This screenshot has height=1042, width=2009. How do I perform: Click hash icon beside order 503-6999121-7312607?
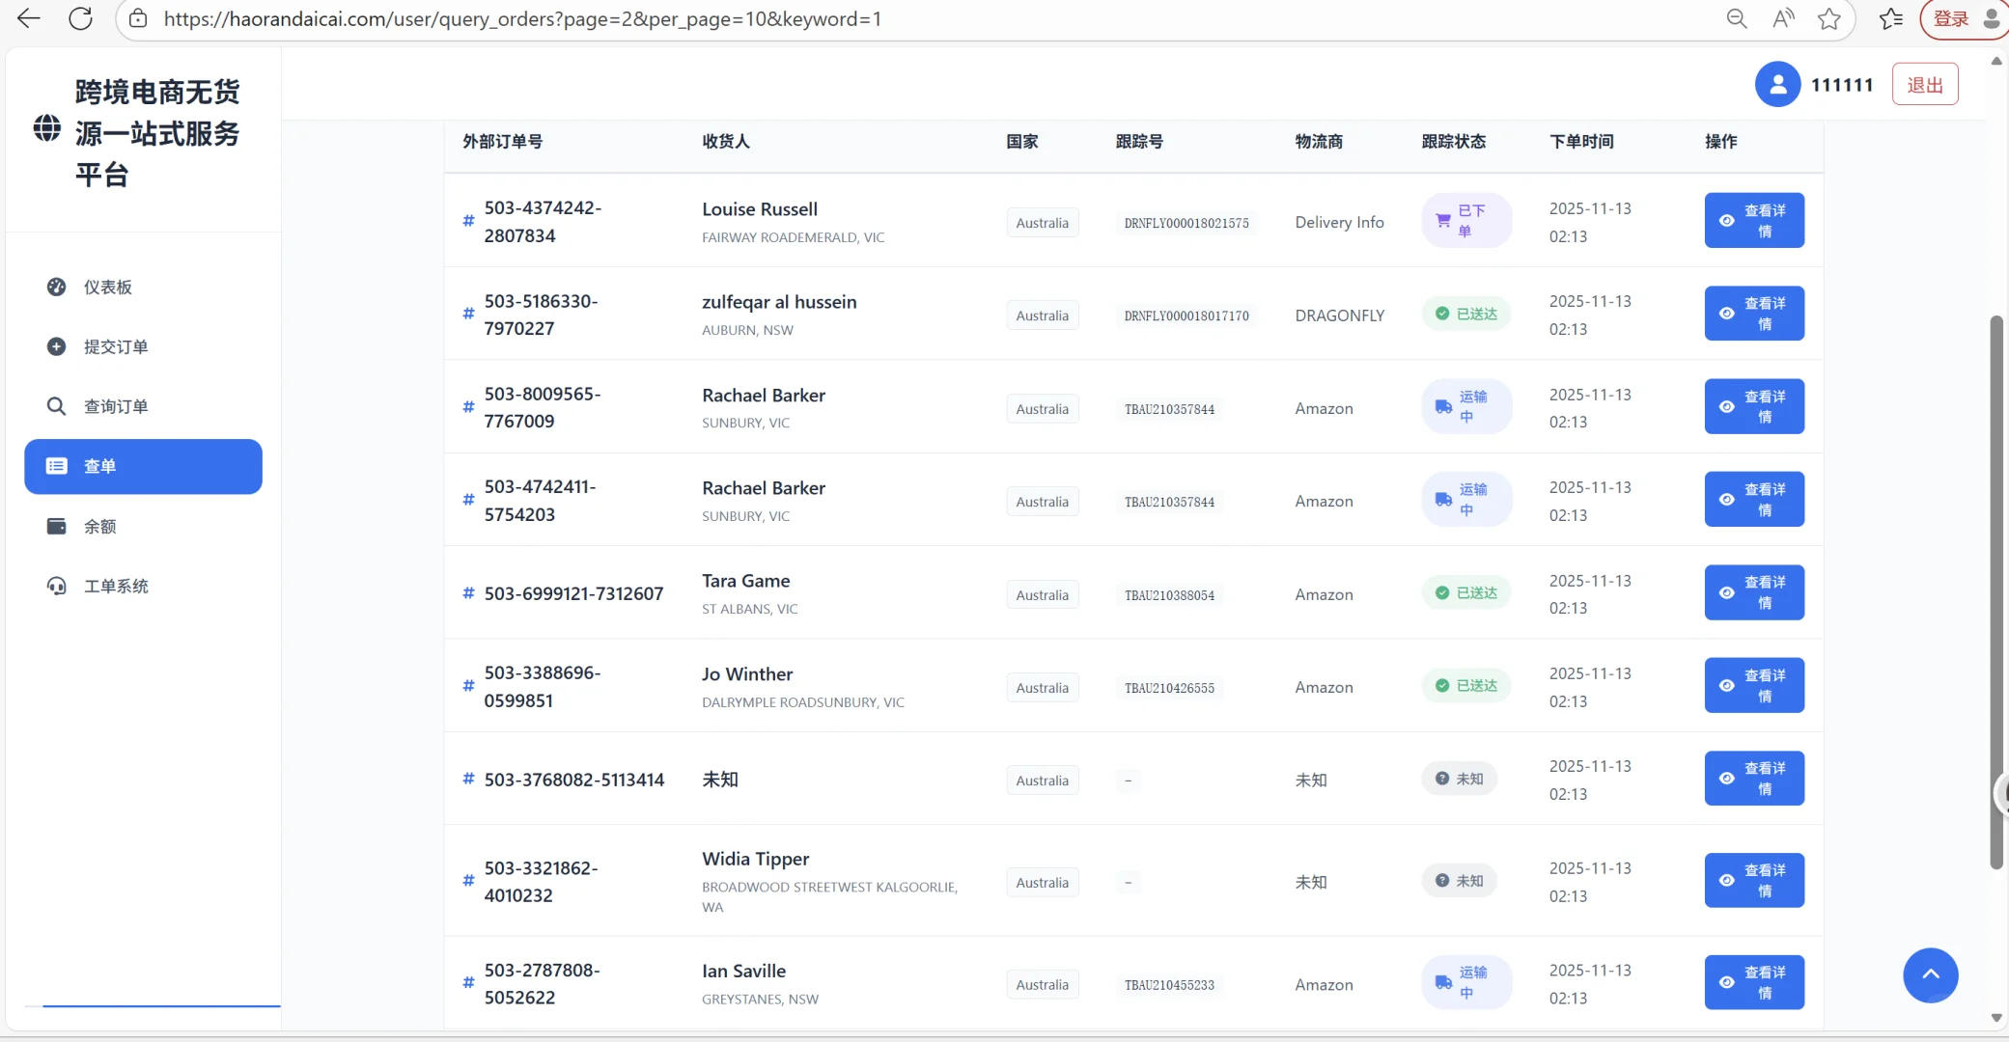click(x=468, y=593)
